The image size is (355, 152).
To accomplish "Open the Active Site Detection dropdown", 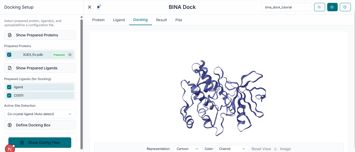I will [x=40, y=114].
